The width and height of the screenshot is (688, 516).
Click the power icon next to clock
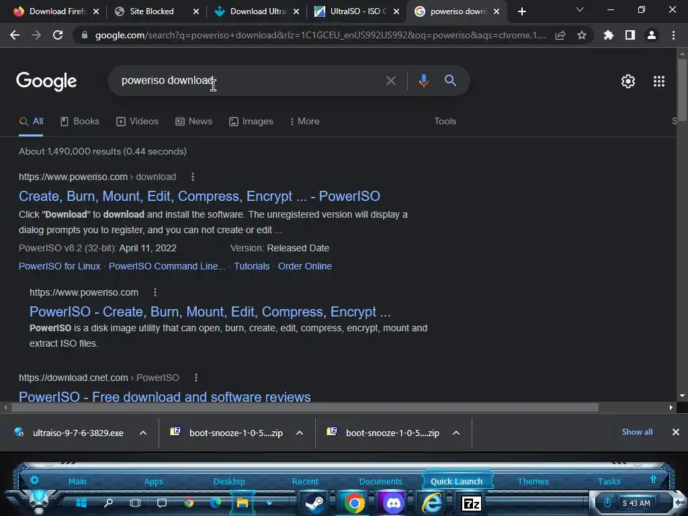point(607,503)
